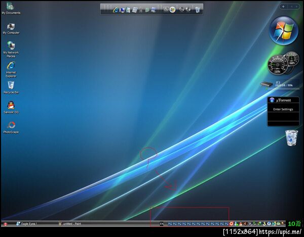Image resolution: width=304 pixels, height=237 pixels.
Task: Click the blue round arrow tray icon
Action: coord(269,224)
